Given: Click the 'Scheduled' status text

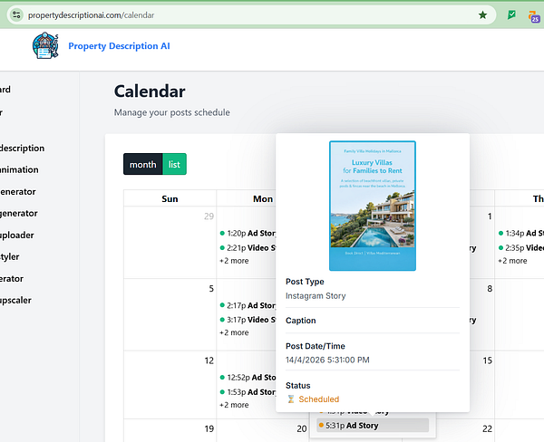Looking at the screenshot, I should (x=319, y=399).
